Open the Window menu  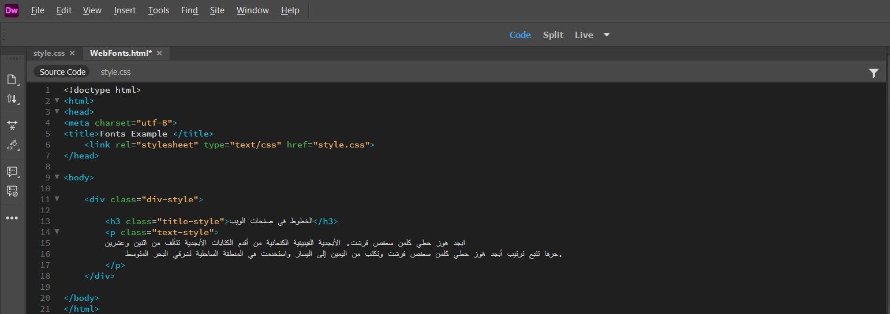click(253, 10)
